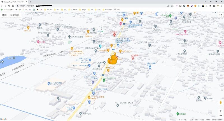Click the ペットセレモニープリエ marker
Viewport: 224px width, 121px height.
click(118, 105)
